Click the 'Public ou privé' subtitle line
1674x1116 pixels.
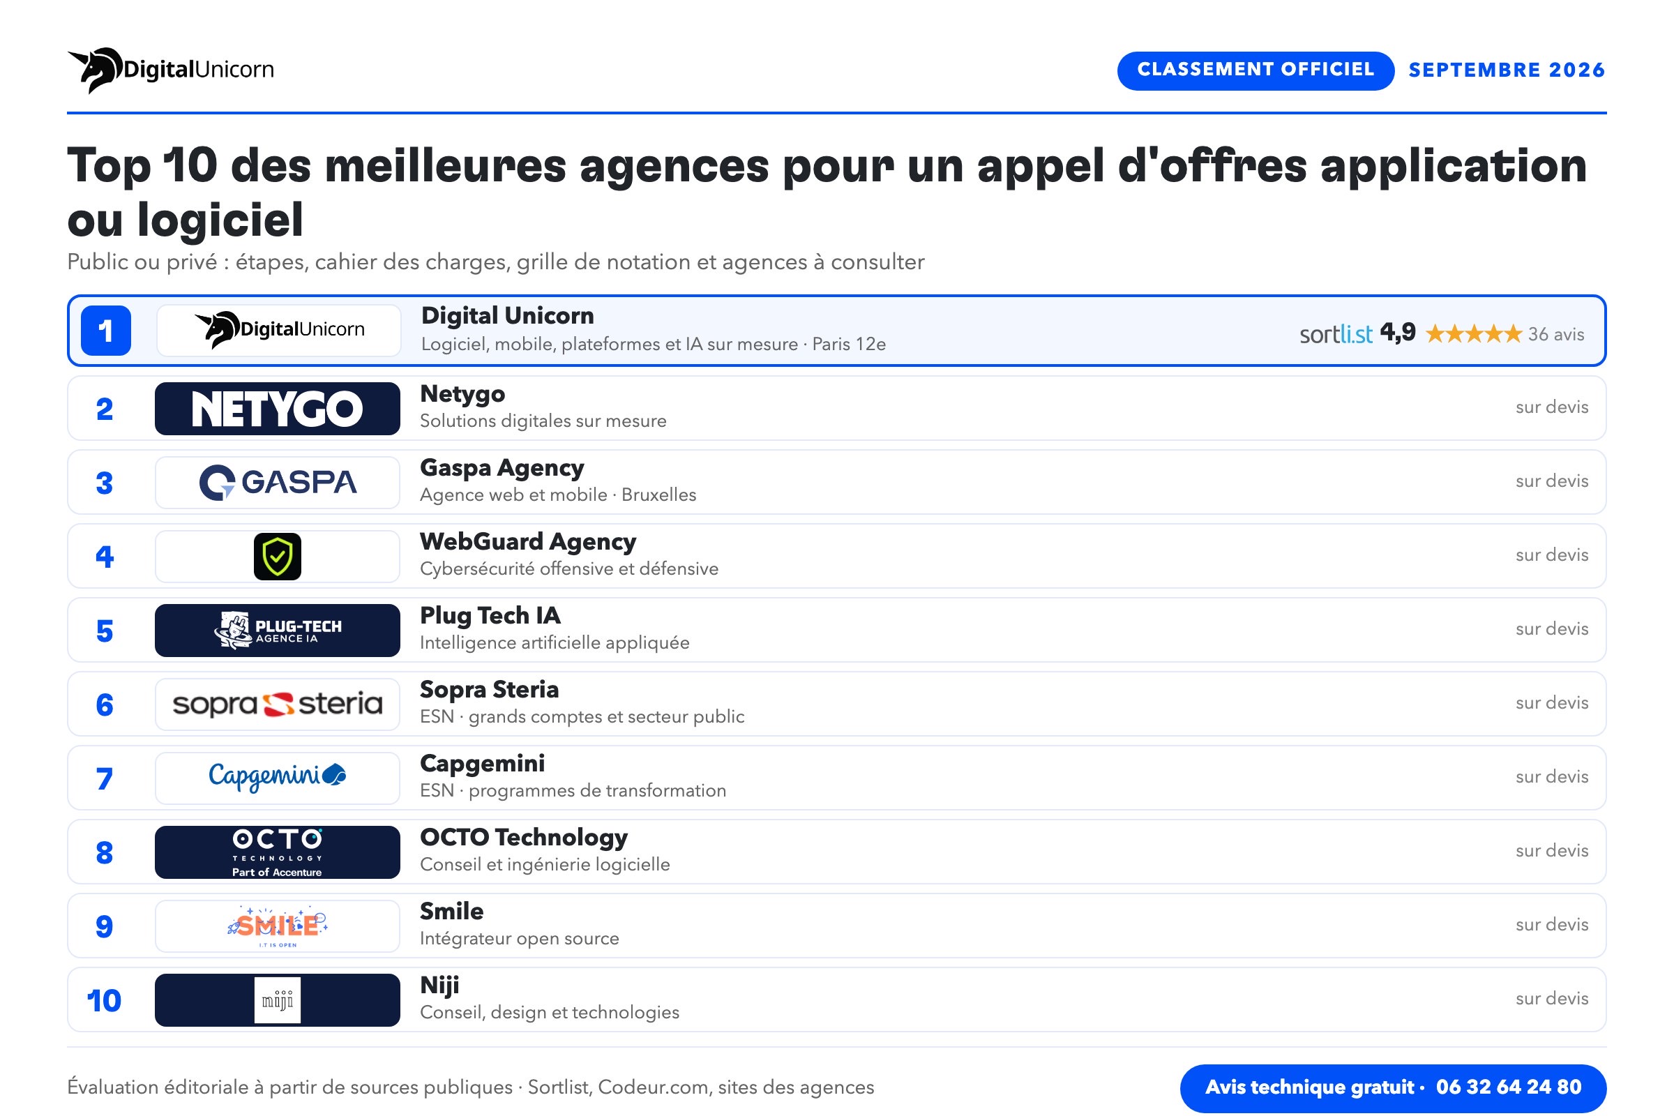pos(496,263)
